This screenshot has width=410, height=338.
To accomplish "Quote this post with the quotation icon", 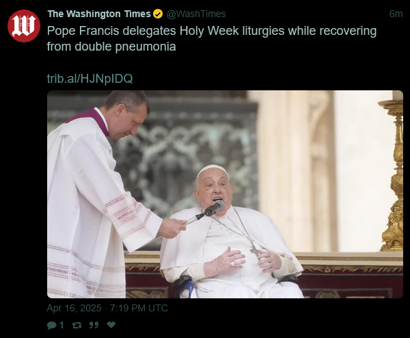I will coord(94,326).
